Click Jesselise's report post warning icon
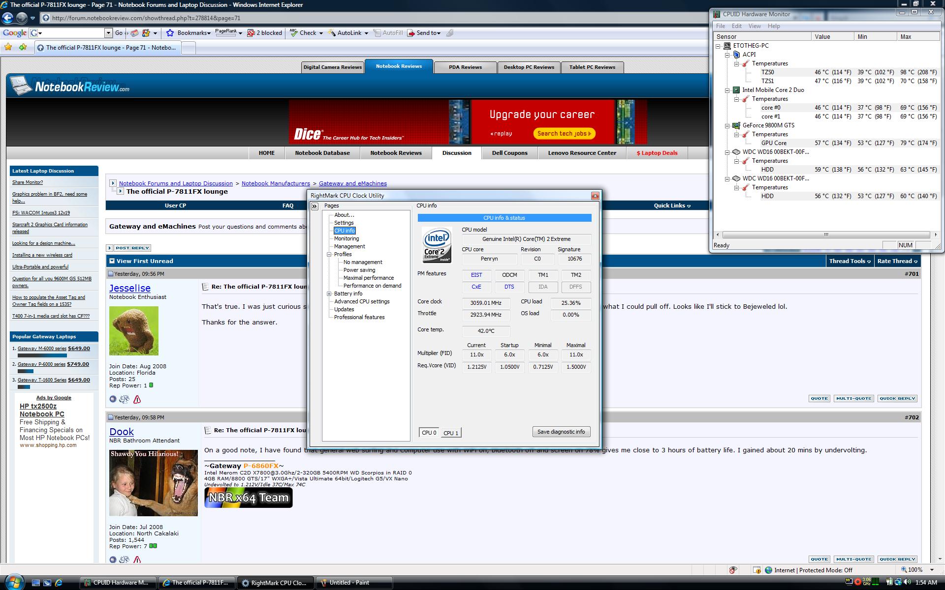 [137, 399]
